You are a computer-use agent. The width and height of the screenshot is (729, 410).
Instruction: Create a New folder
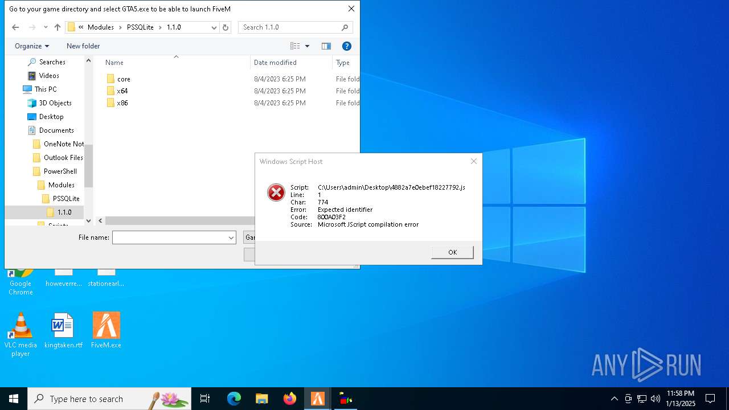83,46
